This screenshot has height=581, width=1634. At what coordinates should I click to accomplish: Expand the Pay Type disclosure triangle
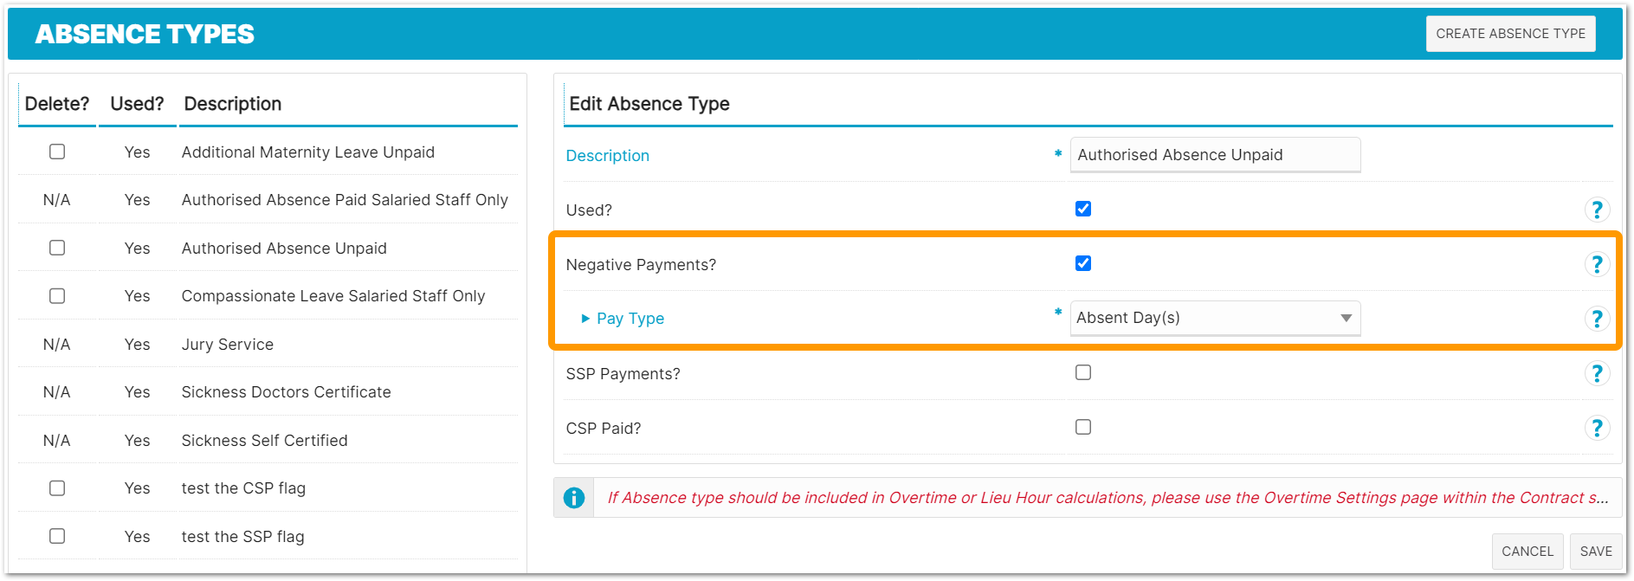point(586,319)
